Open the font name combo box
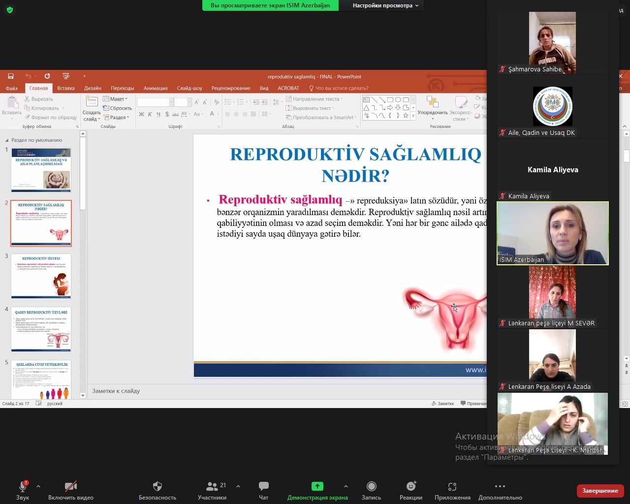 [155, 102]
